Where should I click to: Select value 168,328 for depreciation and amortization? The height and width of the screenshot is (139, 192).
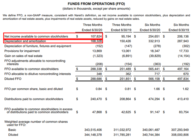pyautogui.click(x=96, y=41)
